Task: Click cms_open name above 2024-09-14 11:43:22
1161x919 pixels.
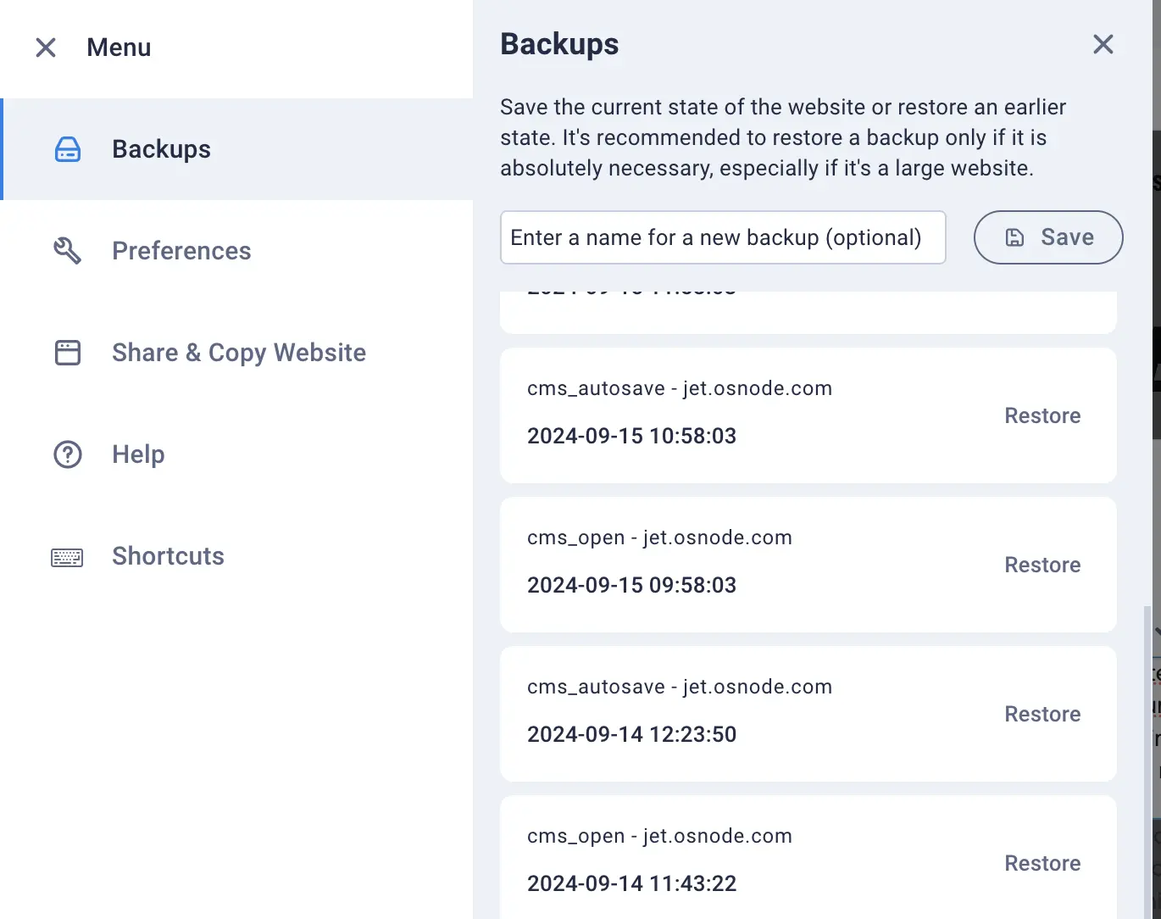Action: (659, 836)
